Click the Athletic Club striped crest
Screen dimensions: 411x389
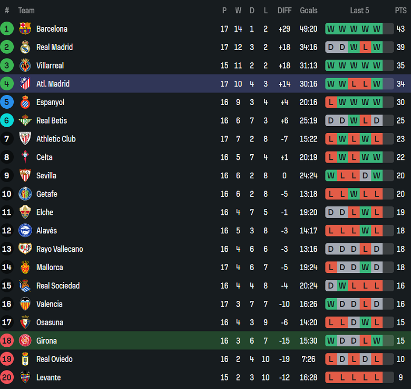pos(25,139)
